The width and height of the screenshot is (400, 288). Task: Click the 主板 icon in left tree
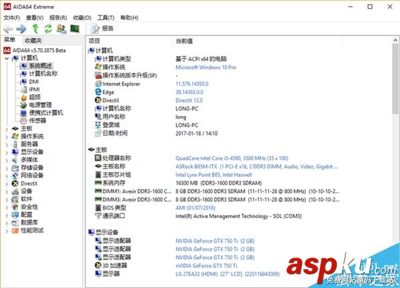click(15, 129)
